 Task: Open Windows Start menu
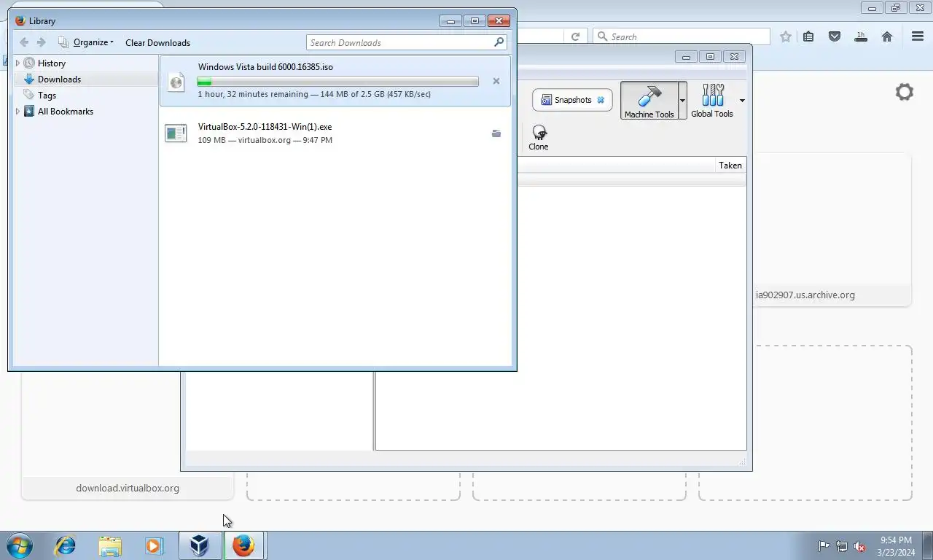point(20,545)
